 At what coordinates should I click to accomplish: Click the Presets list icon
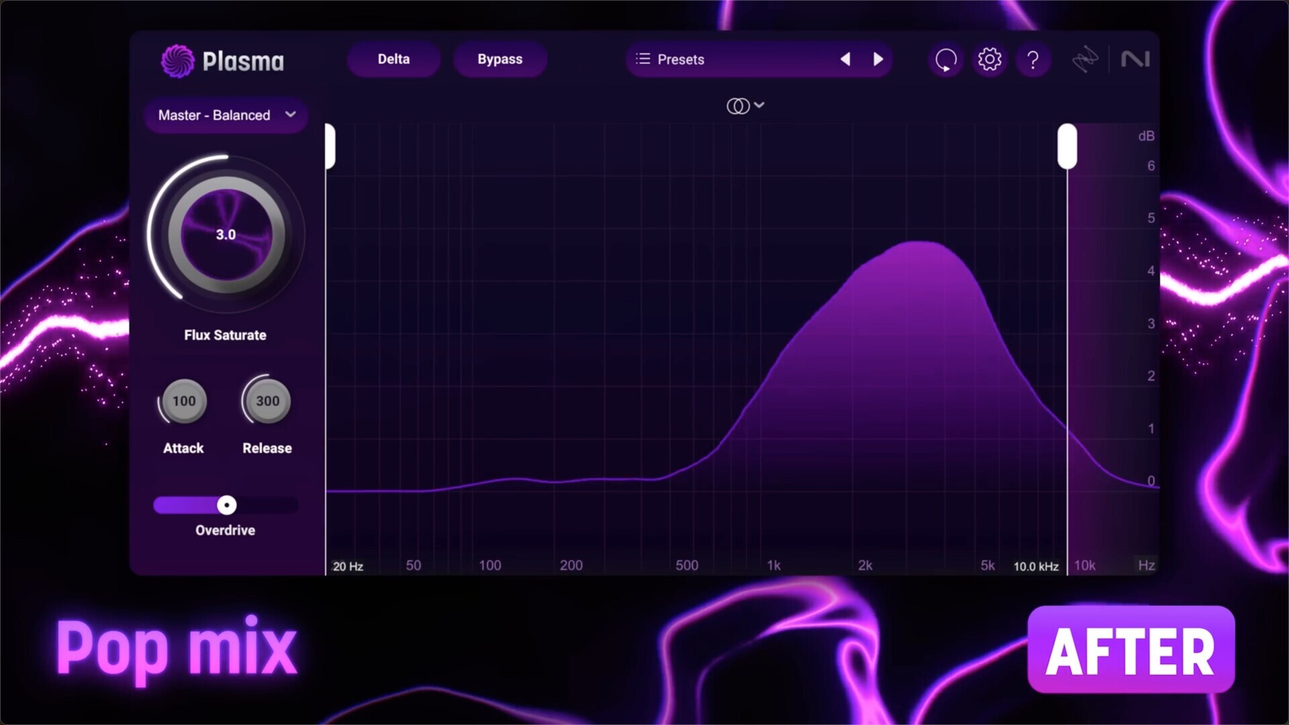pyautogui.click(x=642, y=59)
